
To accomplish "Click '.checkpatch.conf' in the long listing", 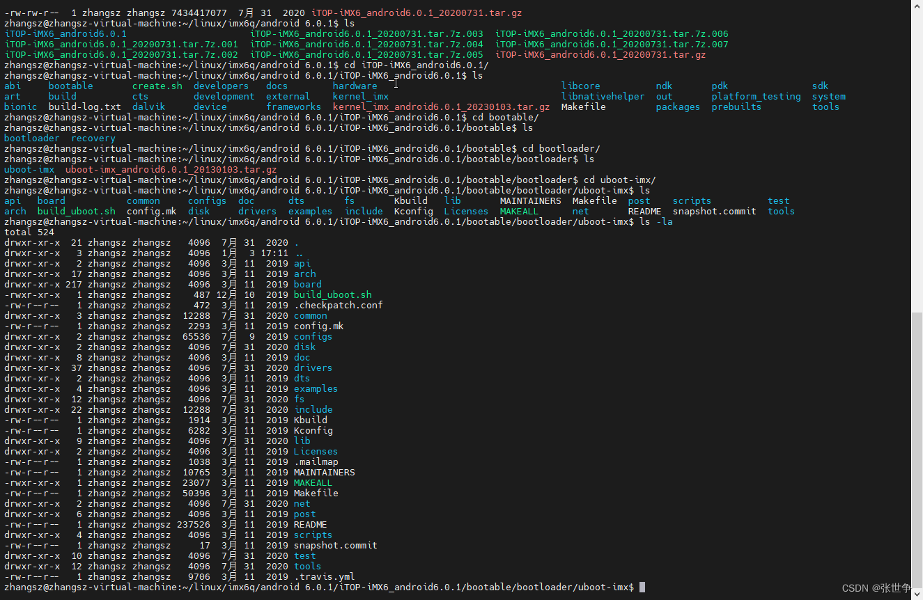I will click(339, 306).
